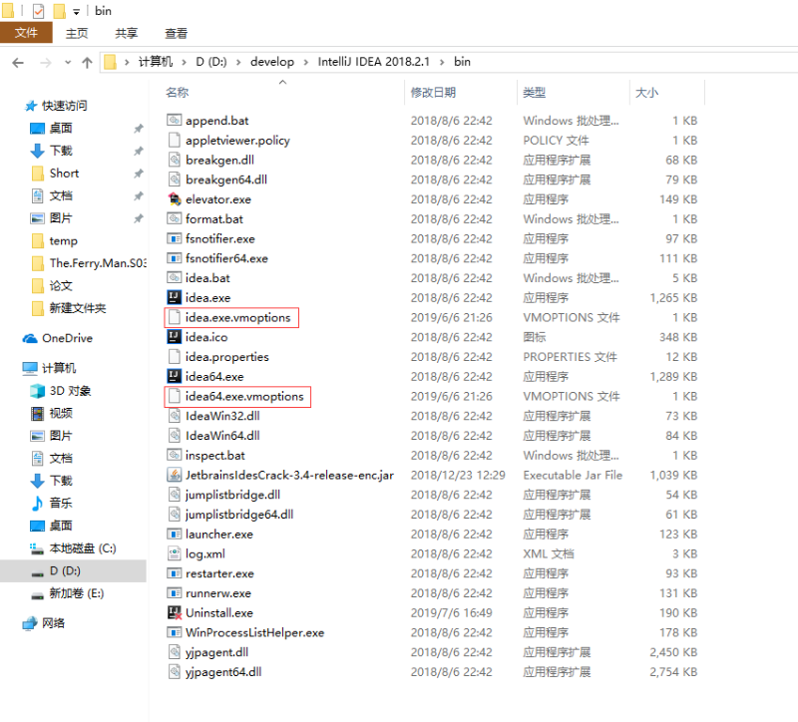
Task: Sort by the 类型 column header
Action: [x=534, y=92]
